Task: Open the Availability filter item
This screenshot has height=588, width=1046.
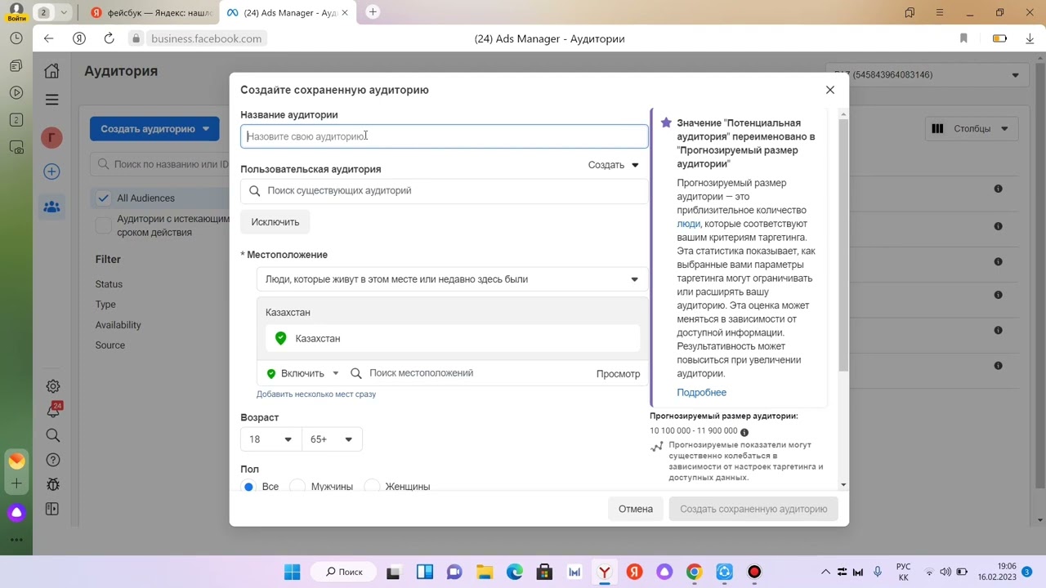Action: click(118, 325)
